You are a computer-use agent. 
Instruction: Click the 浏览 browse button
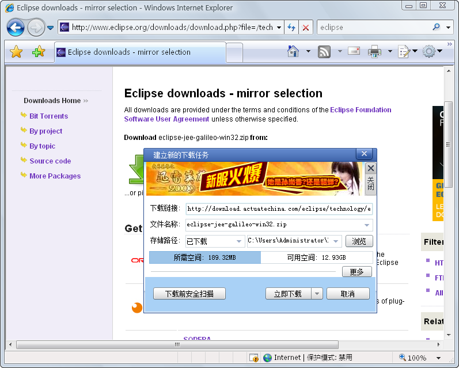(359, 241)
